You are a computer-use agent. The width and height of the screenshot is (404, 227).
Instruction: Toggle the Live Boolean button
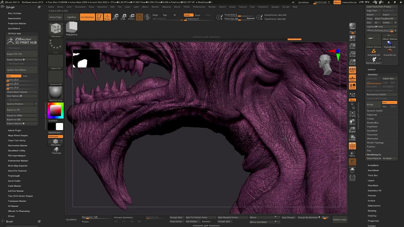tap(87, 17)
